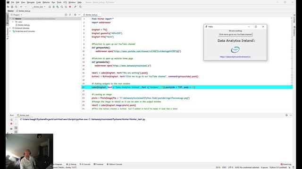
Task: Open the Help menu
Action: click(x=79, y=2)
